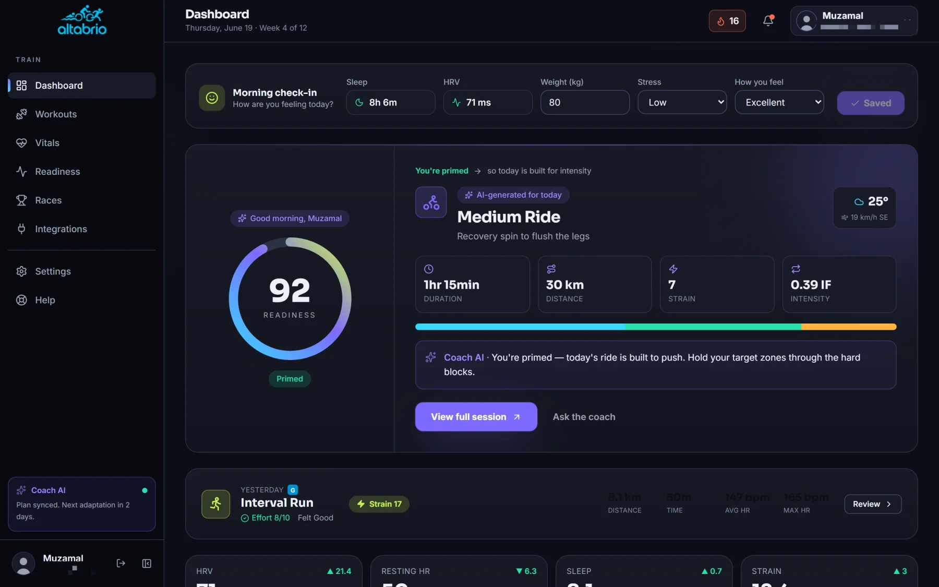939x587 pixels.
Task: Click the intensity zone color bar
Action: tap(656, 327)
